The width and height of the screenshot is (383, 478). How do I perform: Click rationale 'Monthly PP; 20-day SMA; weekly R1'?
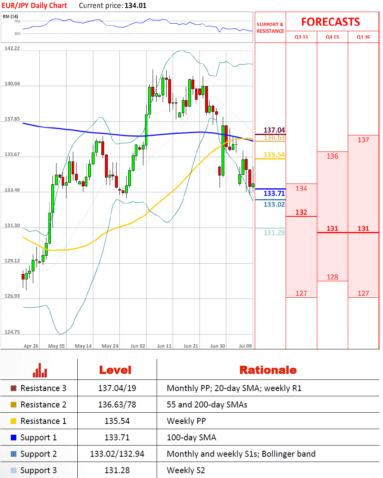point(234,388)
